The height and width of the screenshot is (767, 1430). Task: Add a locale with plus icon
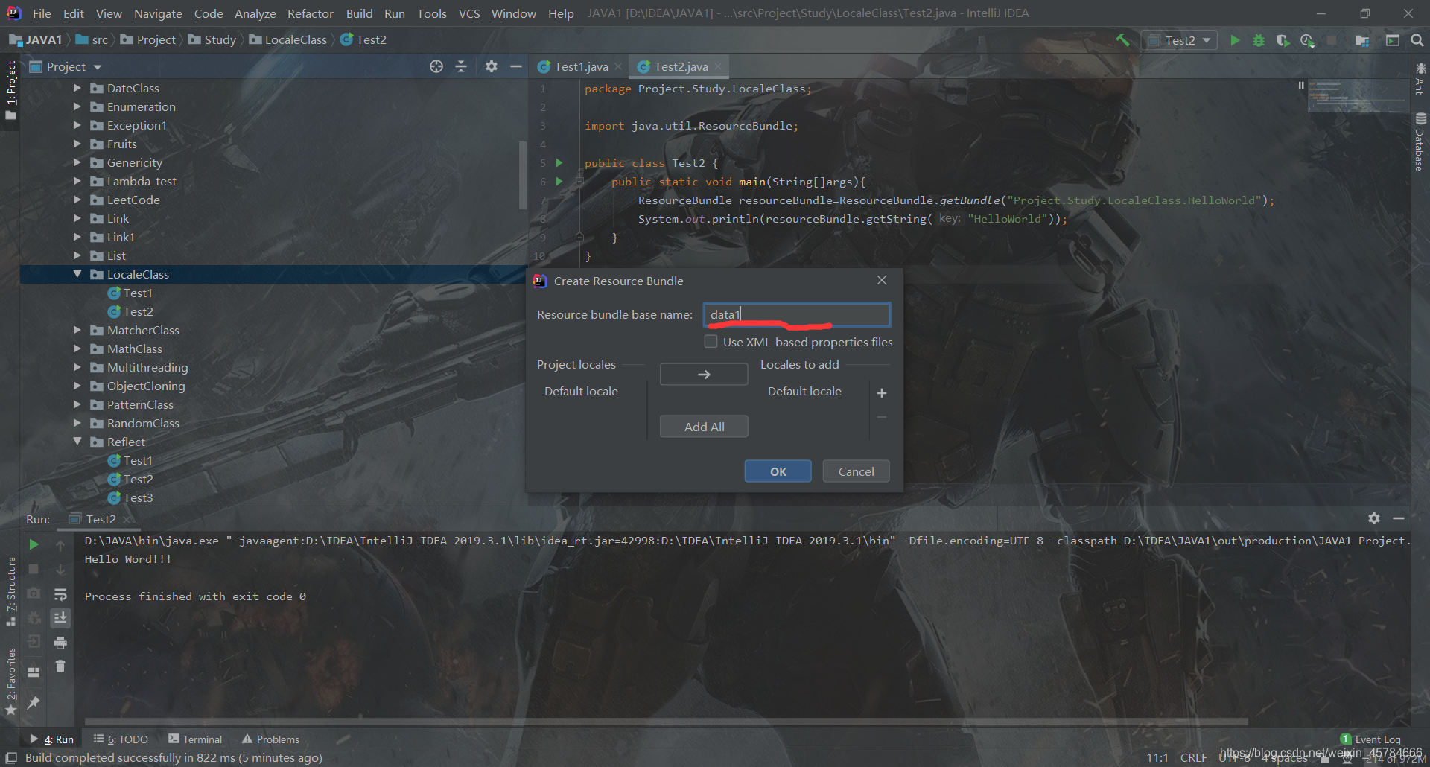click(882, 393)
